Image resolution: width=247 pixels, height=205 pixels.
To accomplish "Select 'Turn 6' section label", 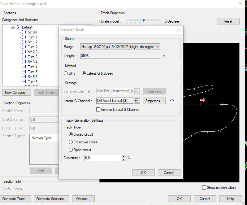I will [32, 82].
